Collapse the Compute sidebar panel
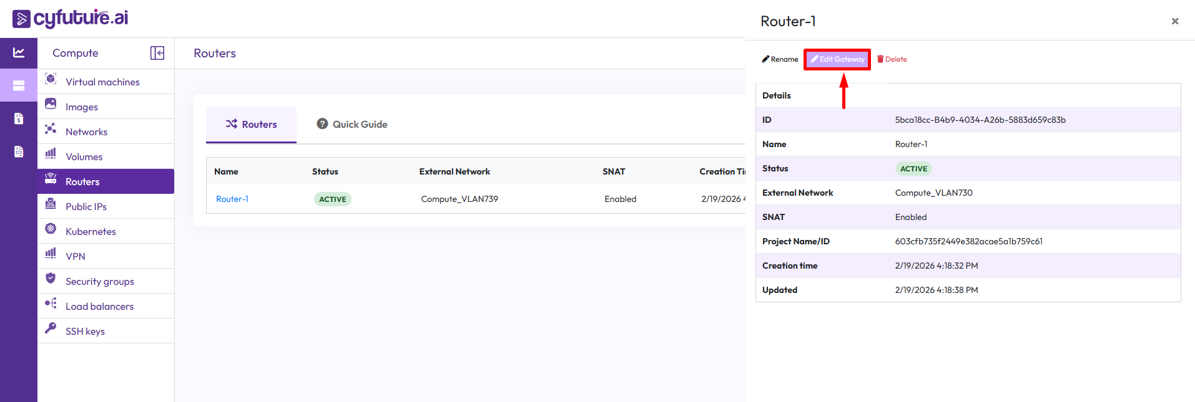Viewport: 1195px width, 402px height. pyautogui.click(x=157, y=53)
